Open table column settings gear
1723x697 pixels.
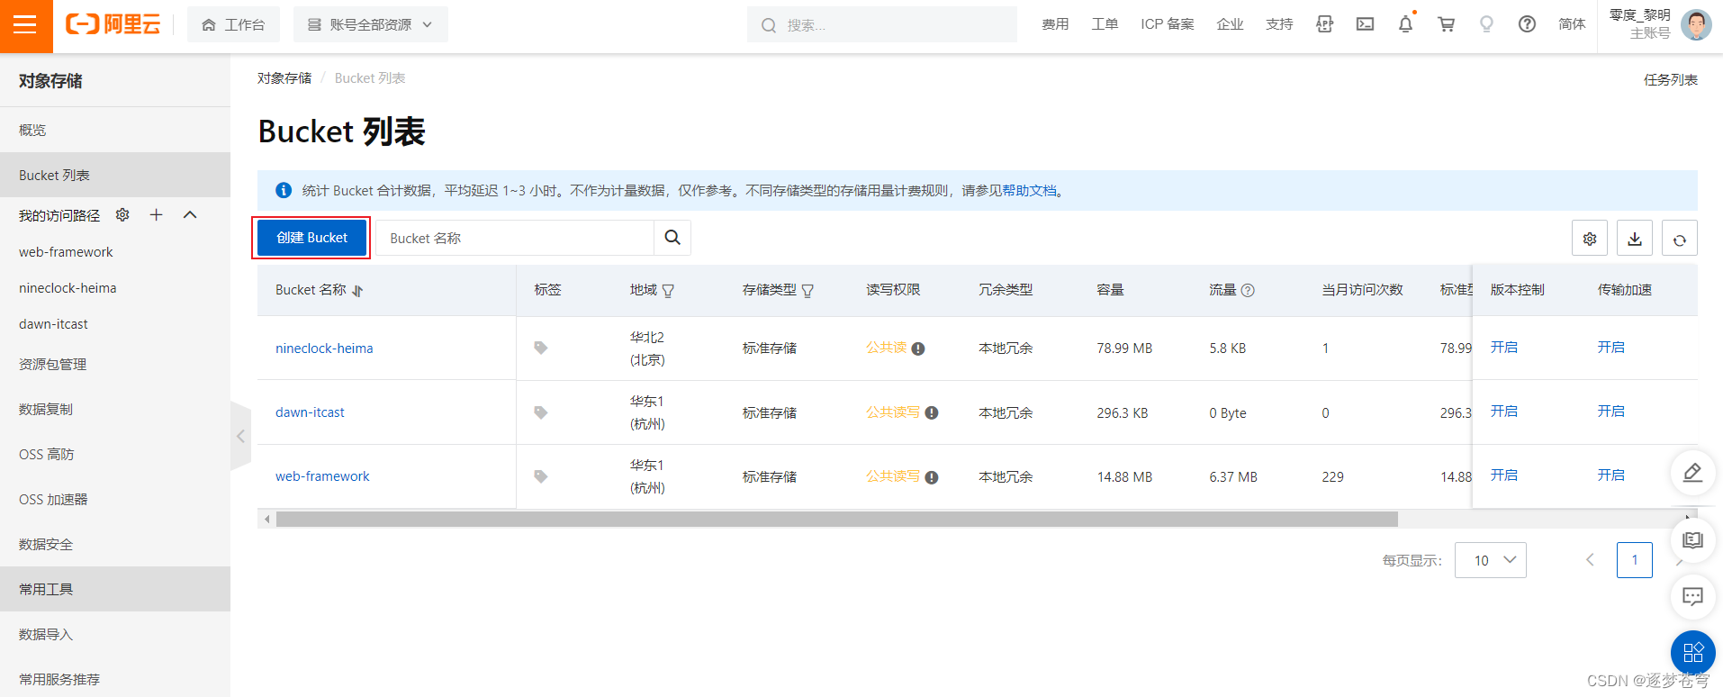coord(1590,239)
